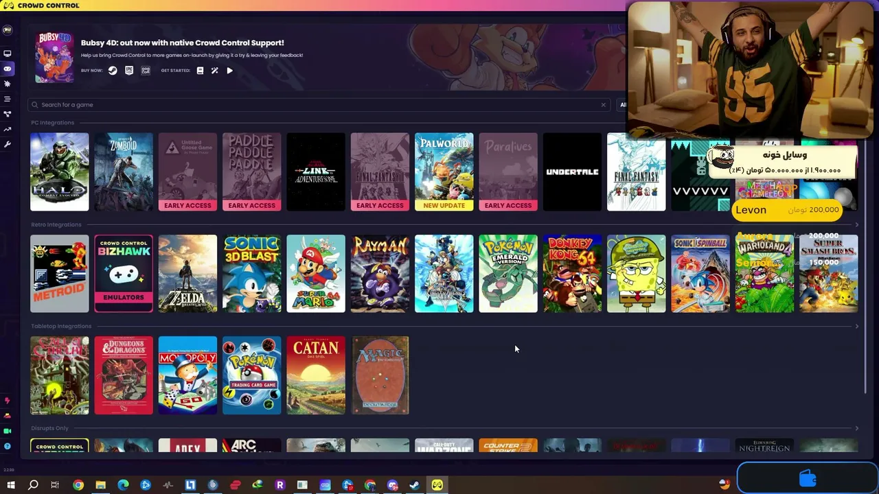The image size is (879, 494).
Task: Click the pink lightning bolt sidebar icon
Action: (x=8, y=401)
